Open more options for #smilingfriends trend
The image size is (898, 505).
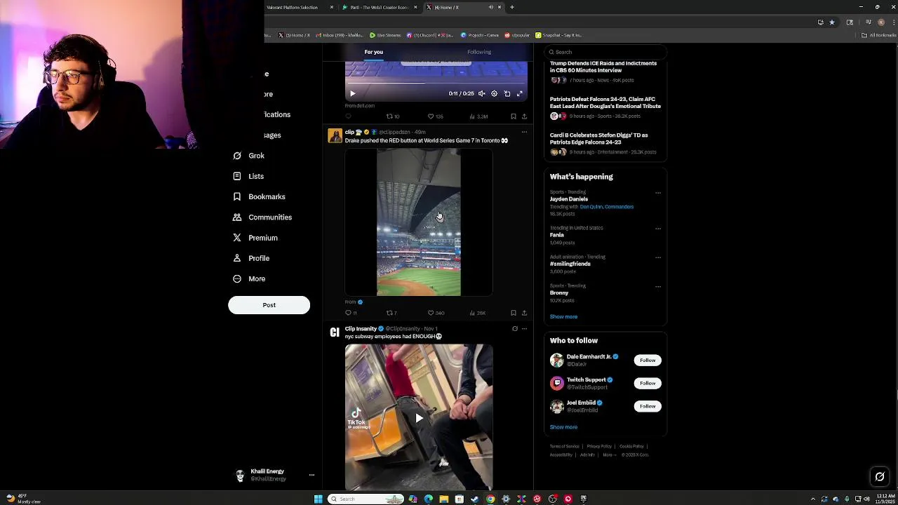coord(658,257)
